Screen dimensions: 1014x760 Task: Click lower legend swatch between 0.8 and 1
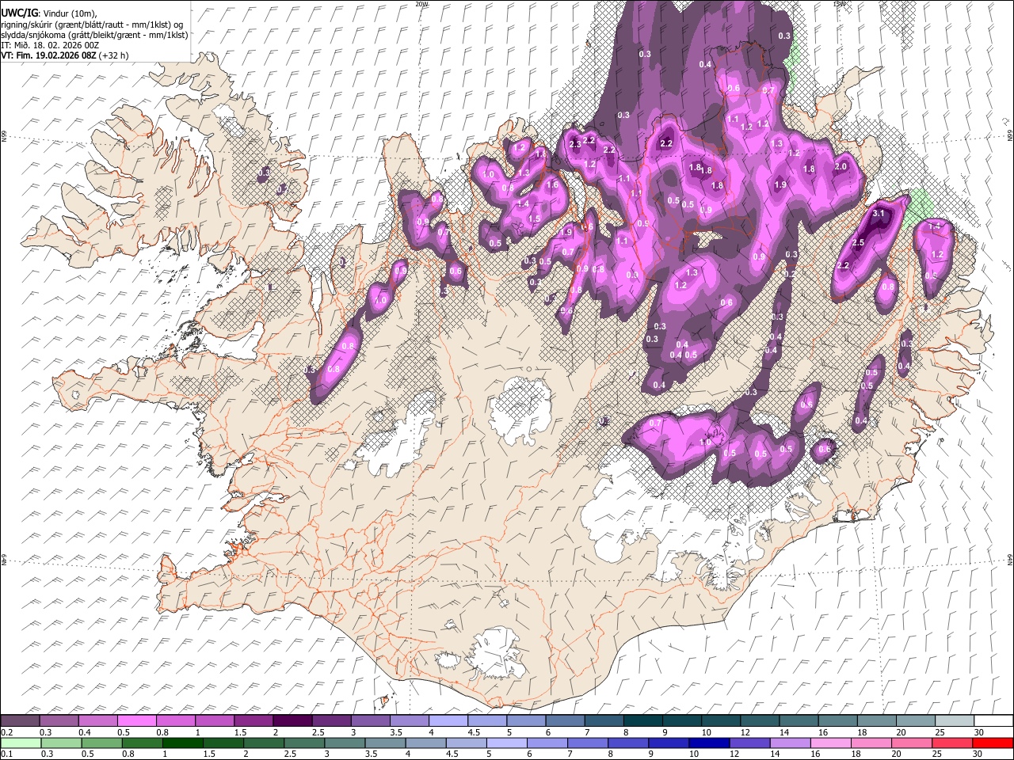click(x=142, y=743)
